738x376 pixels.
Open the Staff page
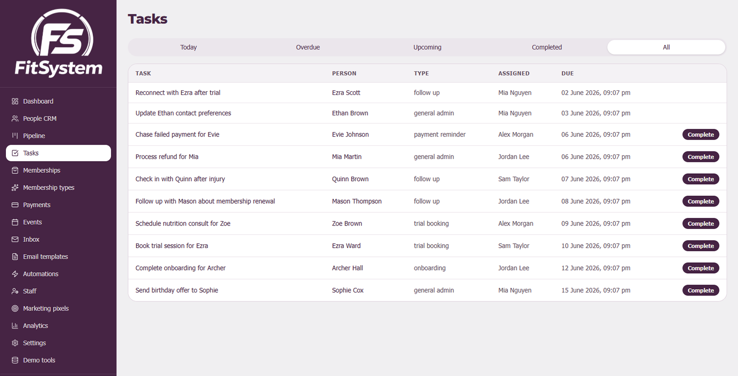coord(58,291)
